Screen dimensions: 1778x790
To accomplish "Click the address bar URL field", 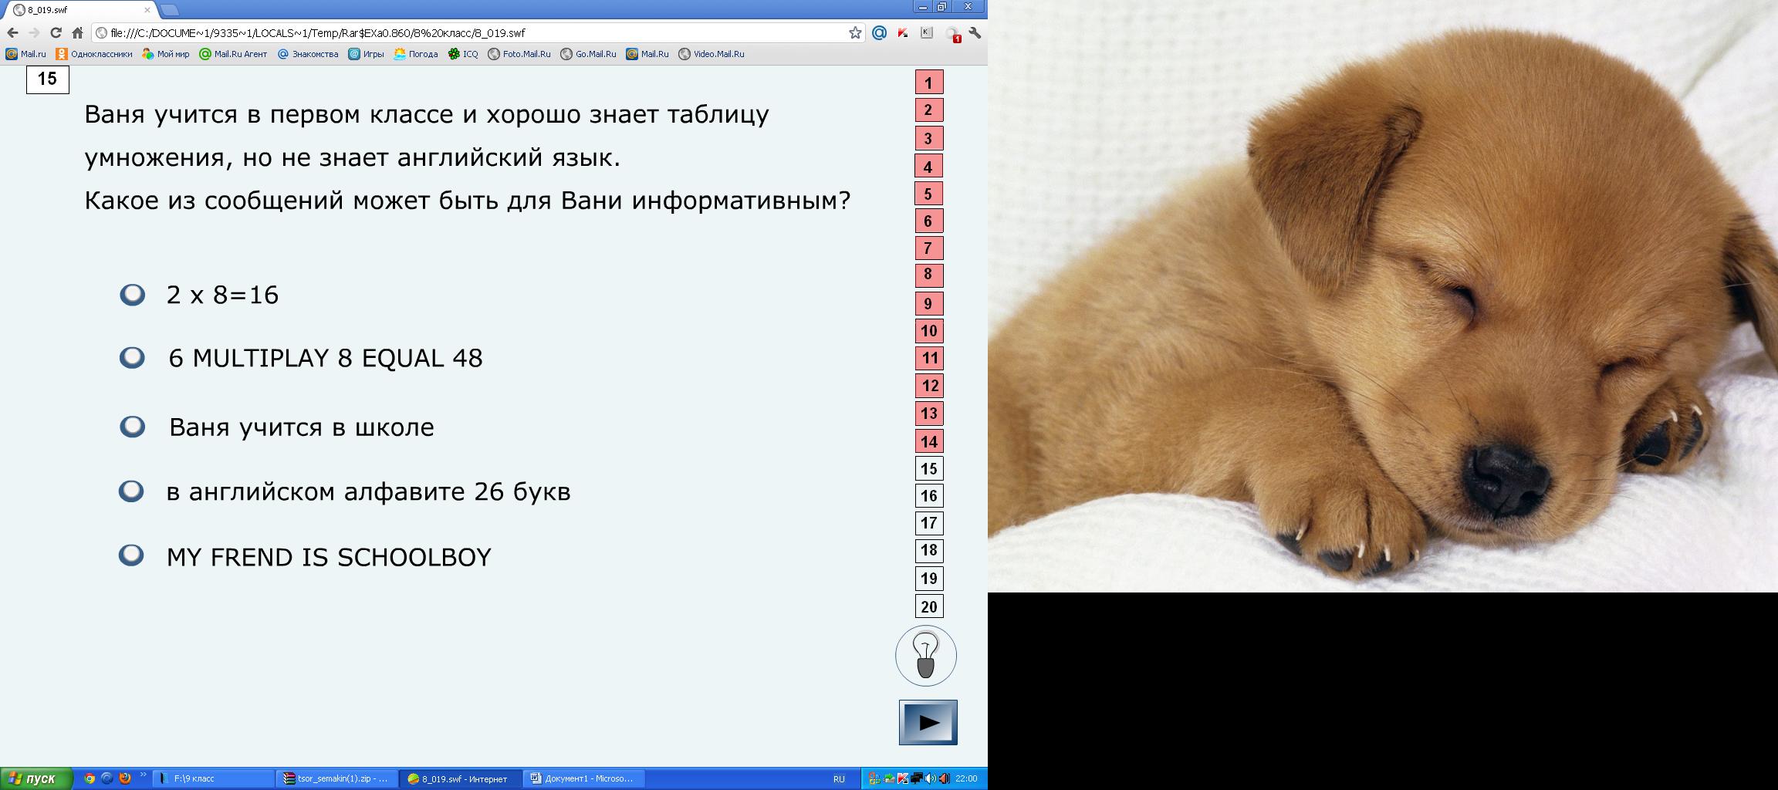I will pos(463,33).
